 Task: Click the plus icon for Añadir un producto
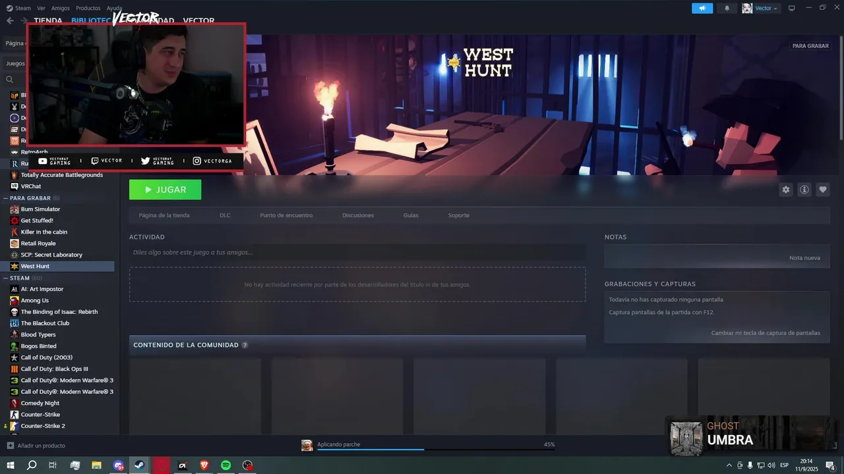click(10, 446)
